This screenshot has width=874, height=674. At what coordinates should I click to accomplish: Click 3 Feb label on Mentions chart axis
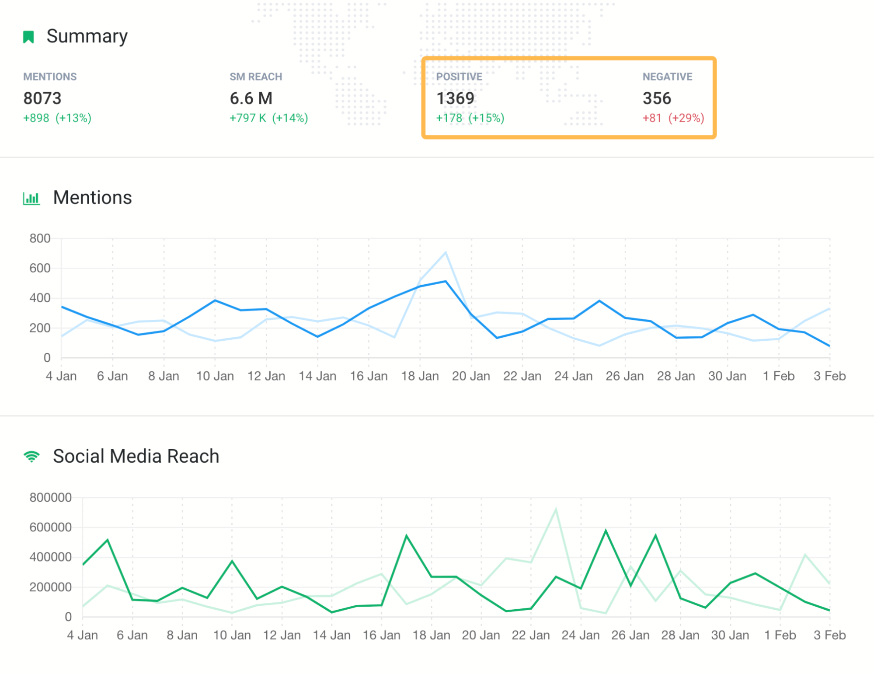point(829,376)
